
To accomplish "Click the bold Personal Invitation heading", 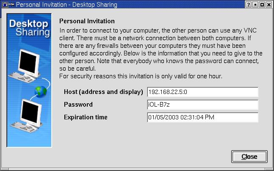I will 87,21.
